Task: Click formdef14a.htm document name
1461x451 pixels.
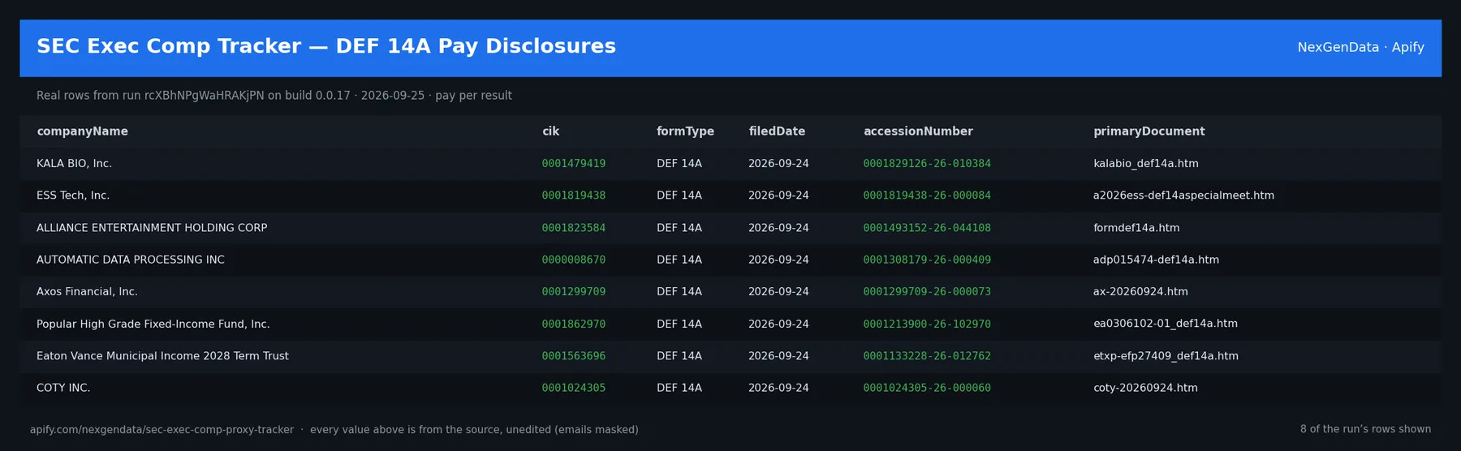Action: click(1136, 228)
